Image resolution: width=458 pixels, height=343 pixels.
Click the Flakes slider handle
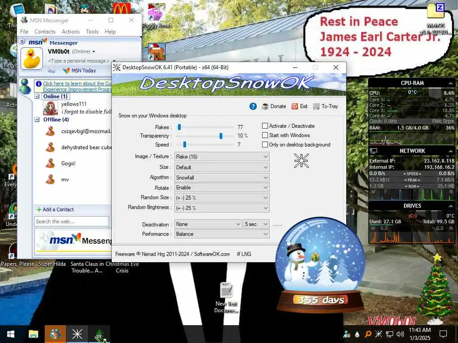pos(179,127)
